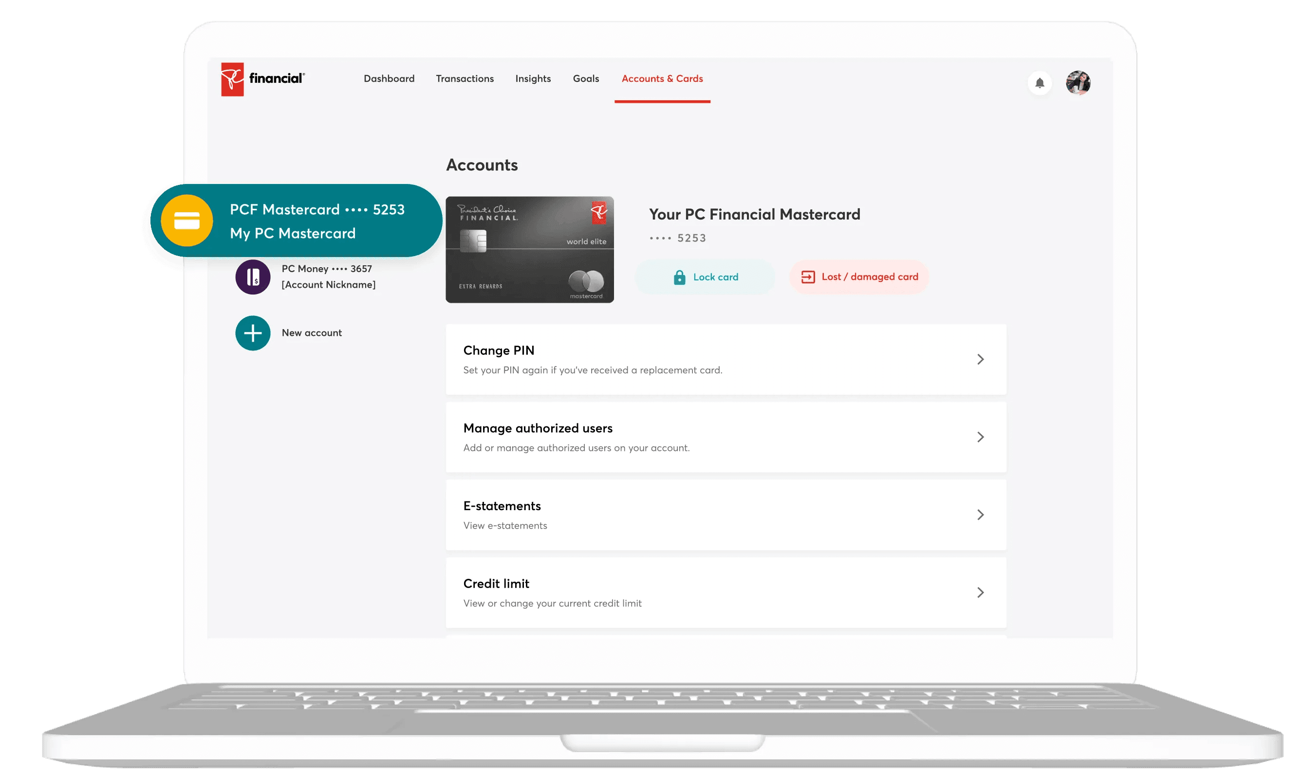Click the World Elite Mastercard image
Image resolution: width=1303 pixels, height=774 pixels.
point(529,250)
